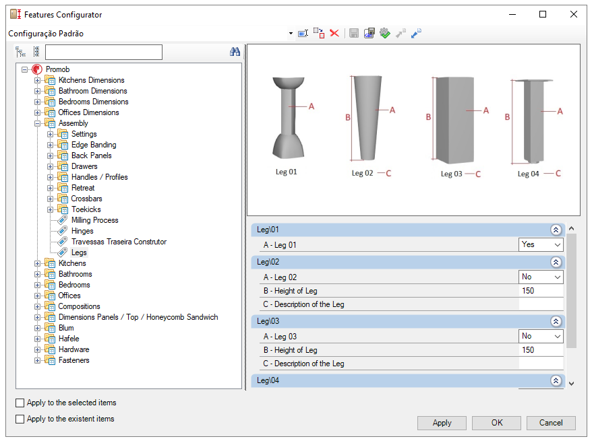Select the Compositions tree item

[79, 306]
